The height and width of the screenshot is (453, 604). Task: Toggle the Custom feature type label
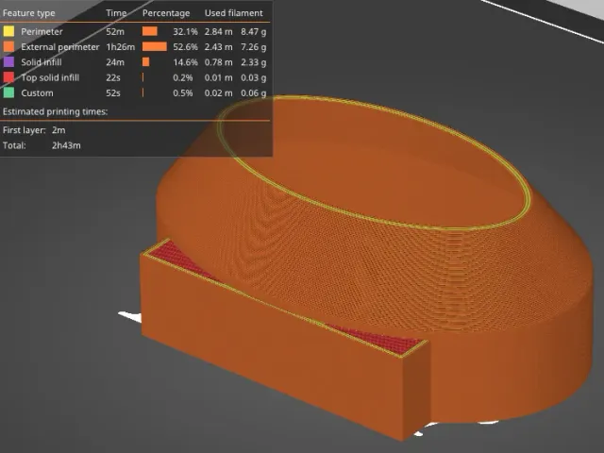(37, 93)
